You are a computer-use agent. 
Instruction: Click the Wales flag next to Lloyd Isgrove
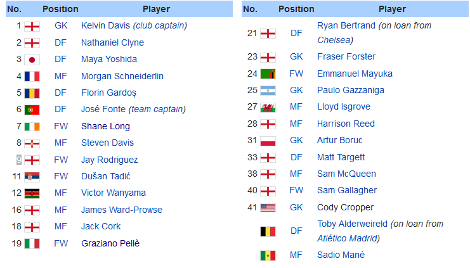click(268, 107)
